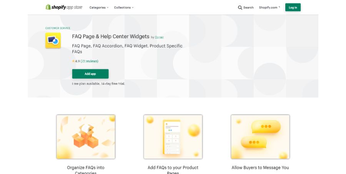Open the developer name link after 'by'

tap(159, 37)
